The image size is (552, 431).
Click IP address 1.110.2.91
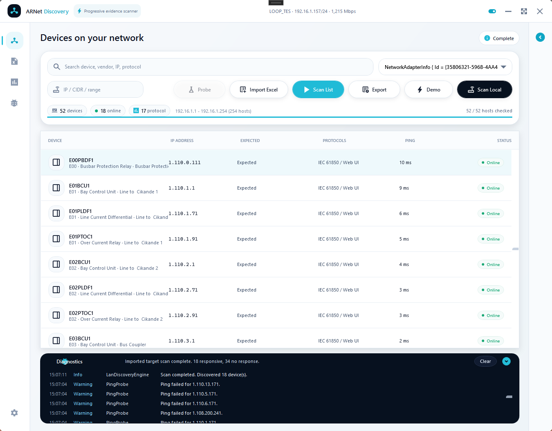[183, 315]
